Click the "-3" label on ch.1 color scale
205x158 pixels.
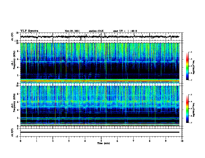191,52
